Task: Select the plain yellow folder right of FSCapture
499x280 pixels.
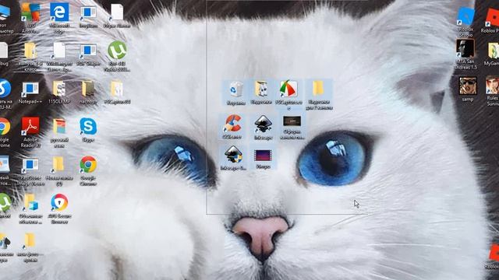Action: (x=319, y=95)
